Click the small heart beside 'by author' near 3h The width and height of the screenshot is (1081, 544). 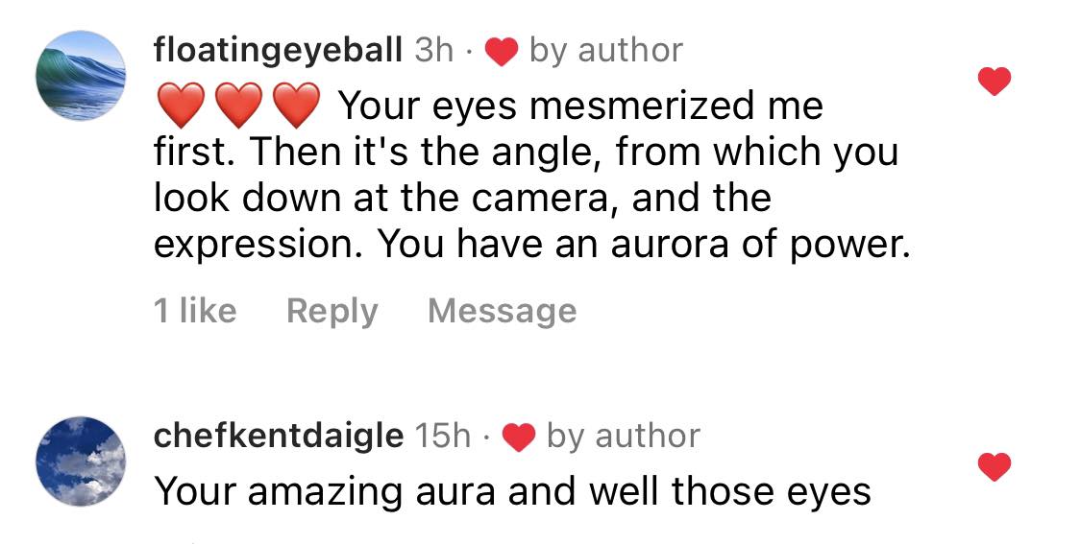502,52
